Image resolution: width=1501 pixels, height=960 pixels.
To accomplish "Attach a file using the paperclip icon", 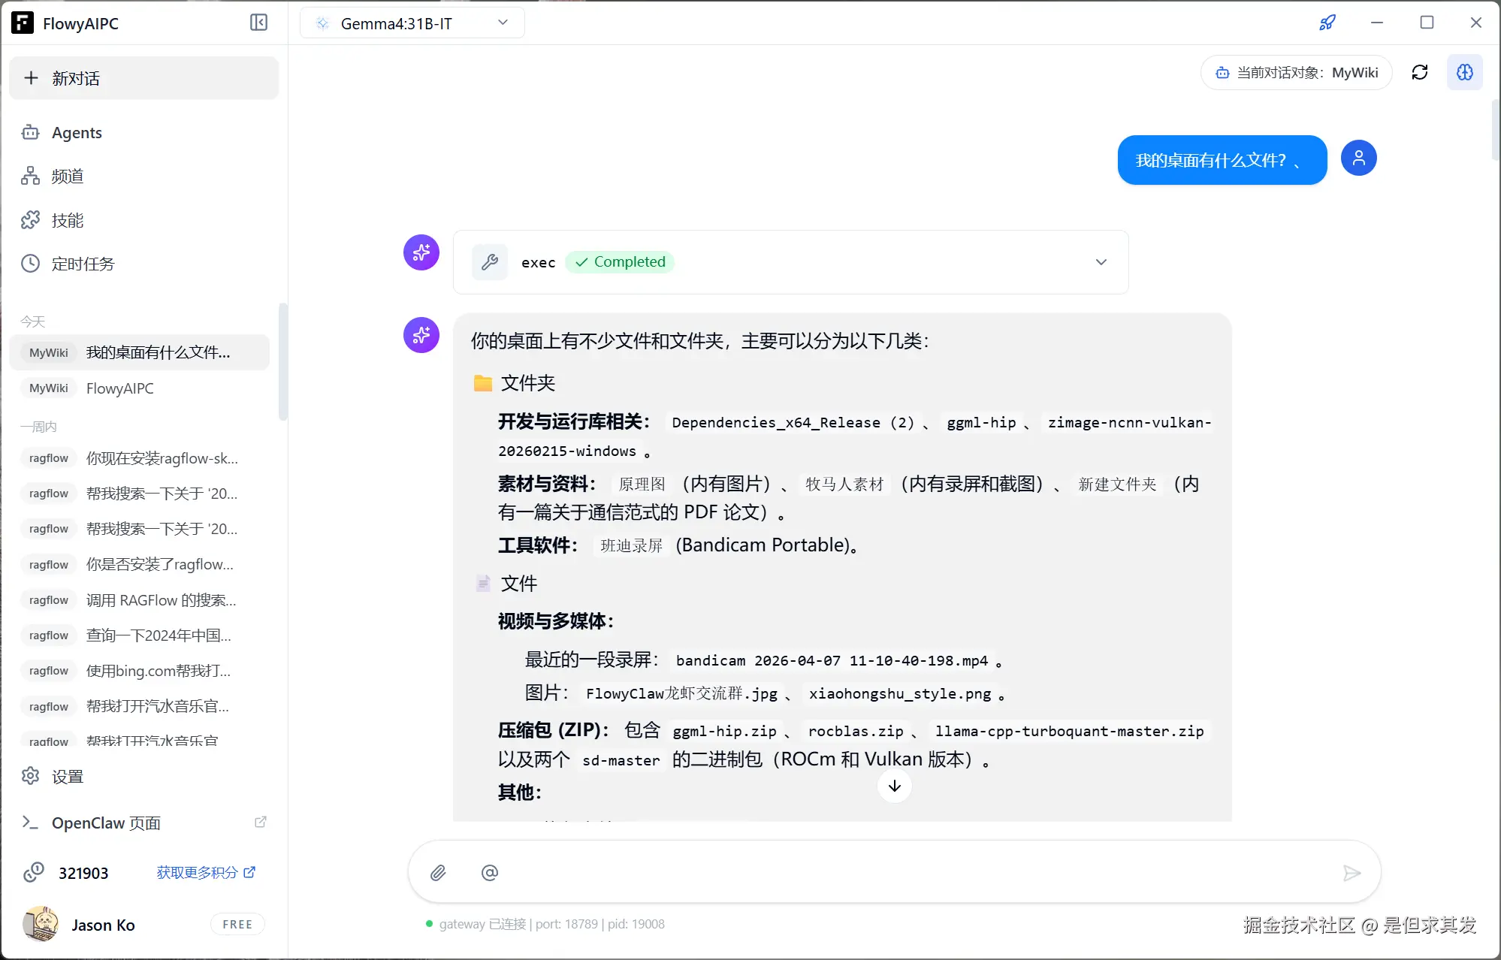I will (439, 872).
